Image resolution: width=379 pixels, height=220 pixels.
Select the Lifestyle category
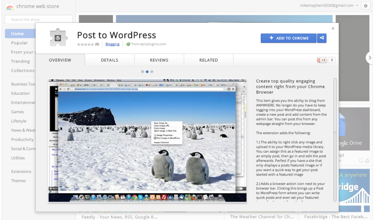pos(19,121)
